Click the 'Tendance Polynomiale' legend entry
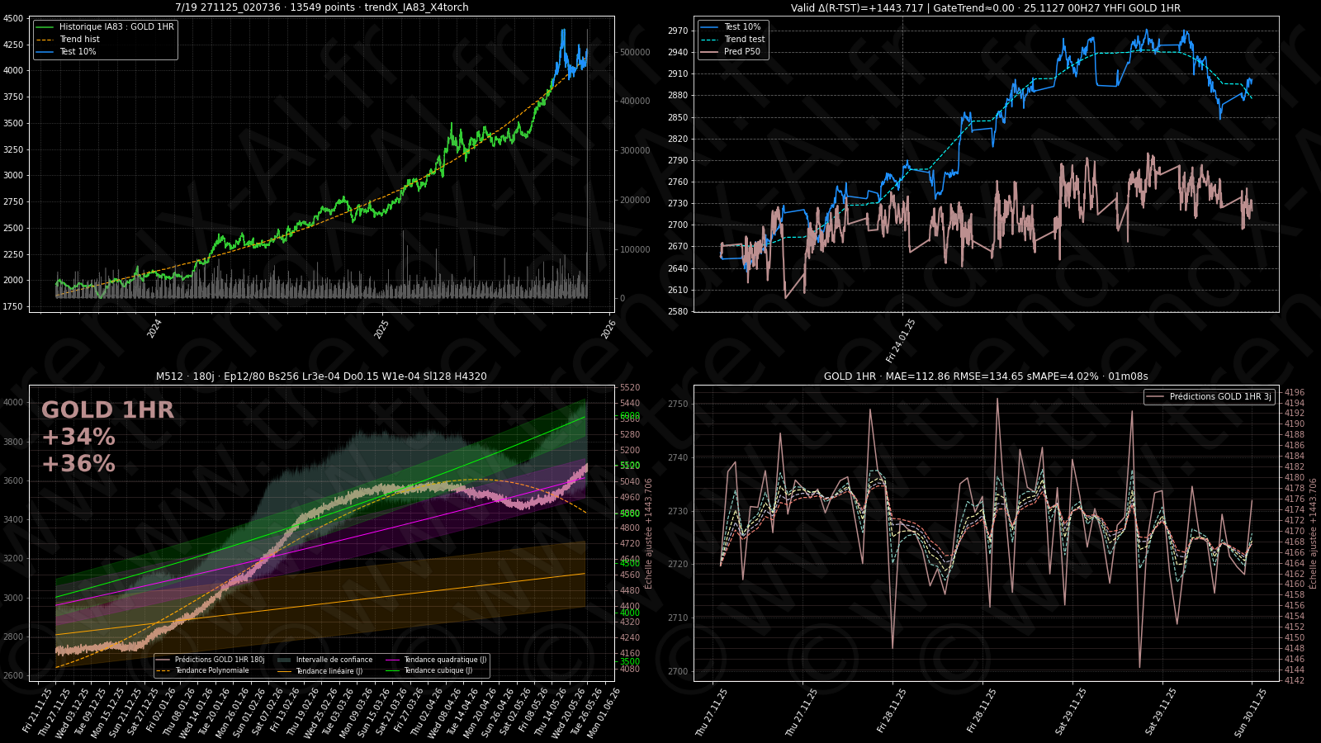Viewport: 1321px width, 743px height. tap(211, 670)
